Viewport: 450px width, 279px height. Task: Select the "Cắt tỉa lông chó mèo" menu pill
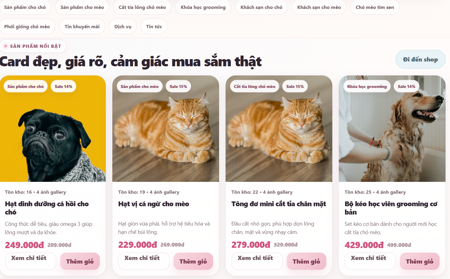tap(142, 7)
